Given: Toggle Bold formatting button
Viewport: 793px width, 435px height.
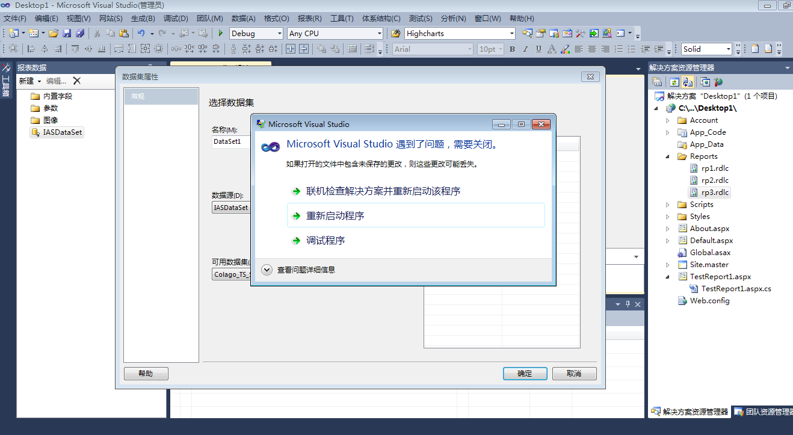Looking at the screenshot, I should pos(512,49).
